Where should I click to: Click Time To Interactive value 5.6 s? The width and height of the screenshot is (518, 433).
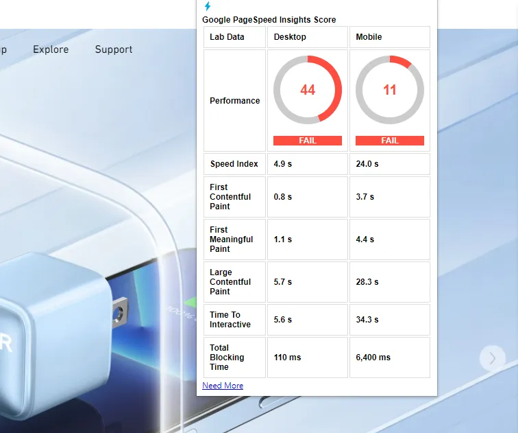tap(283, 320)
